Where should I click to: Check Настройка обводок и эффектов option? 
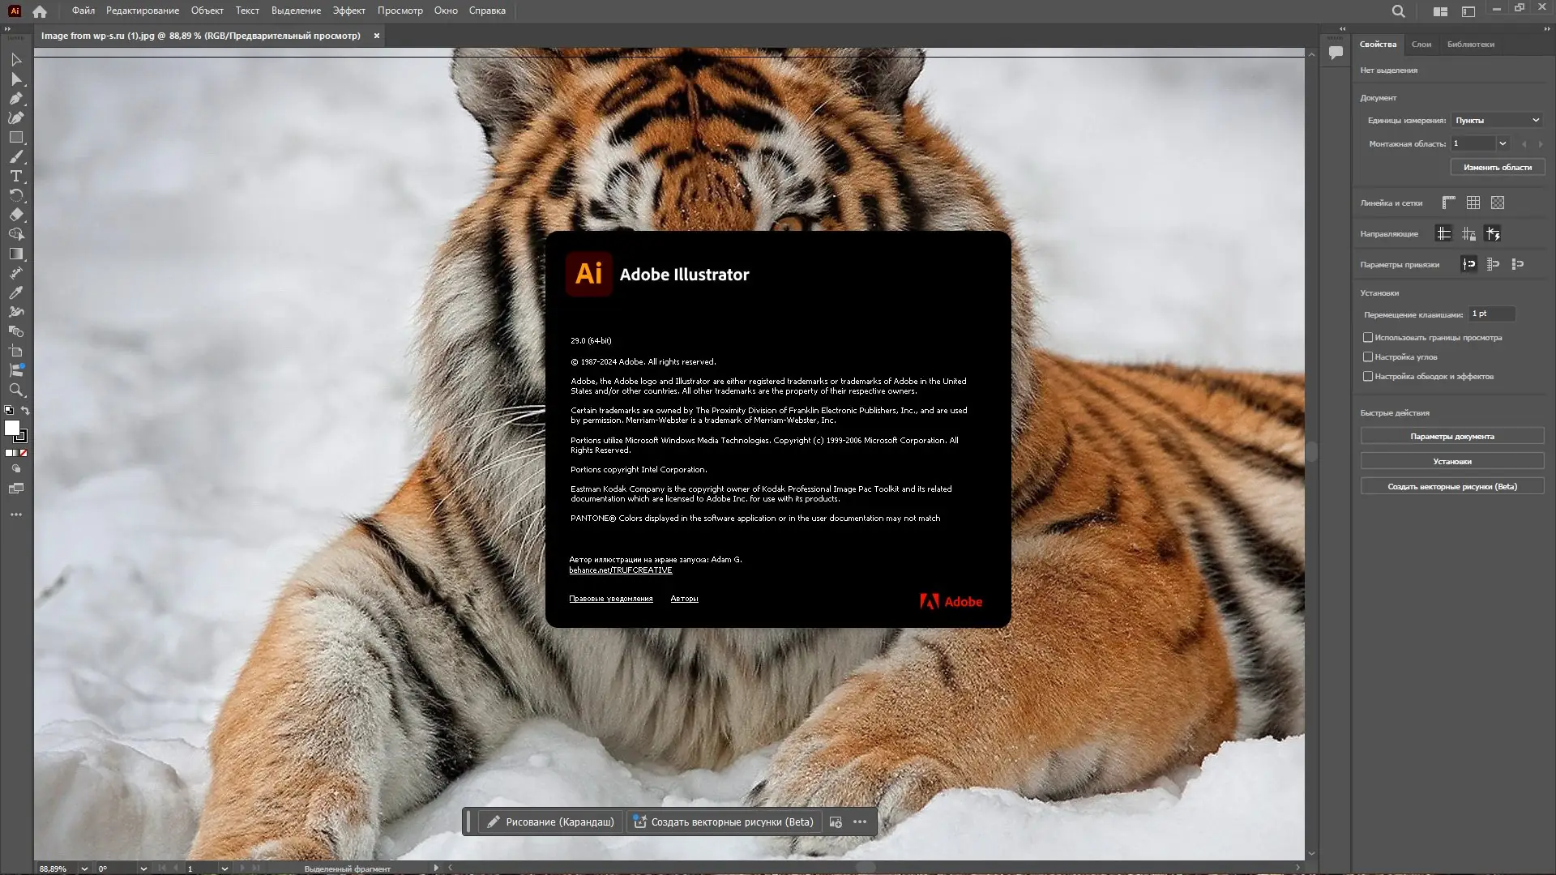point(1368,376)
